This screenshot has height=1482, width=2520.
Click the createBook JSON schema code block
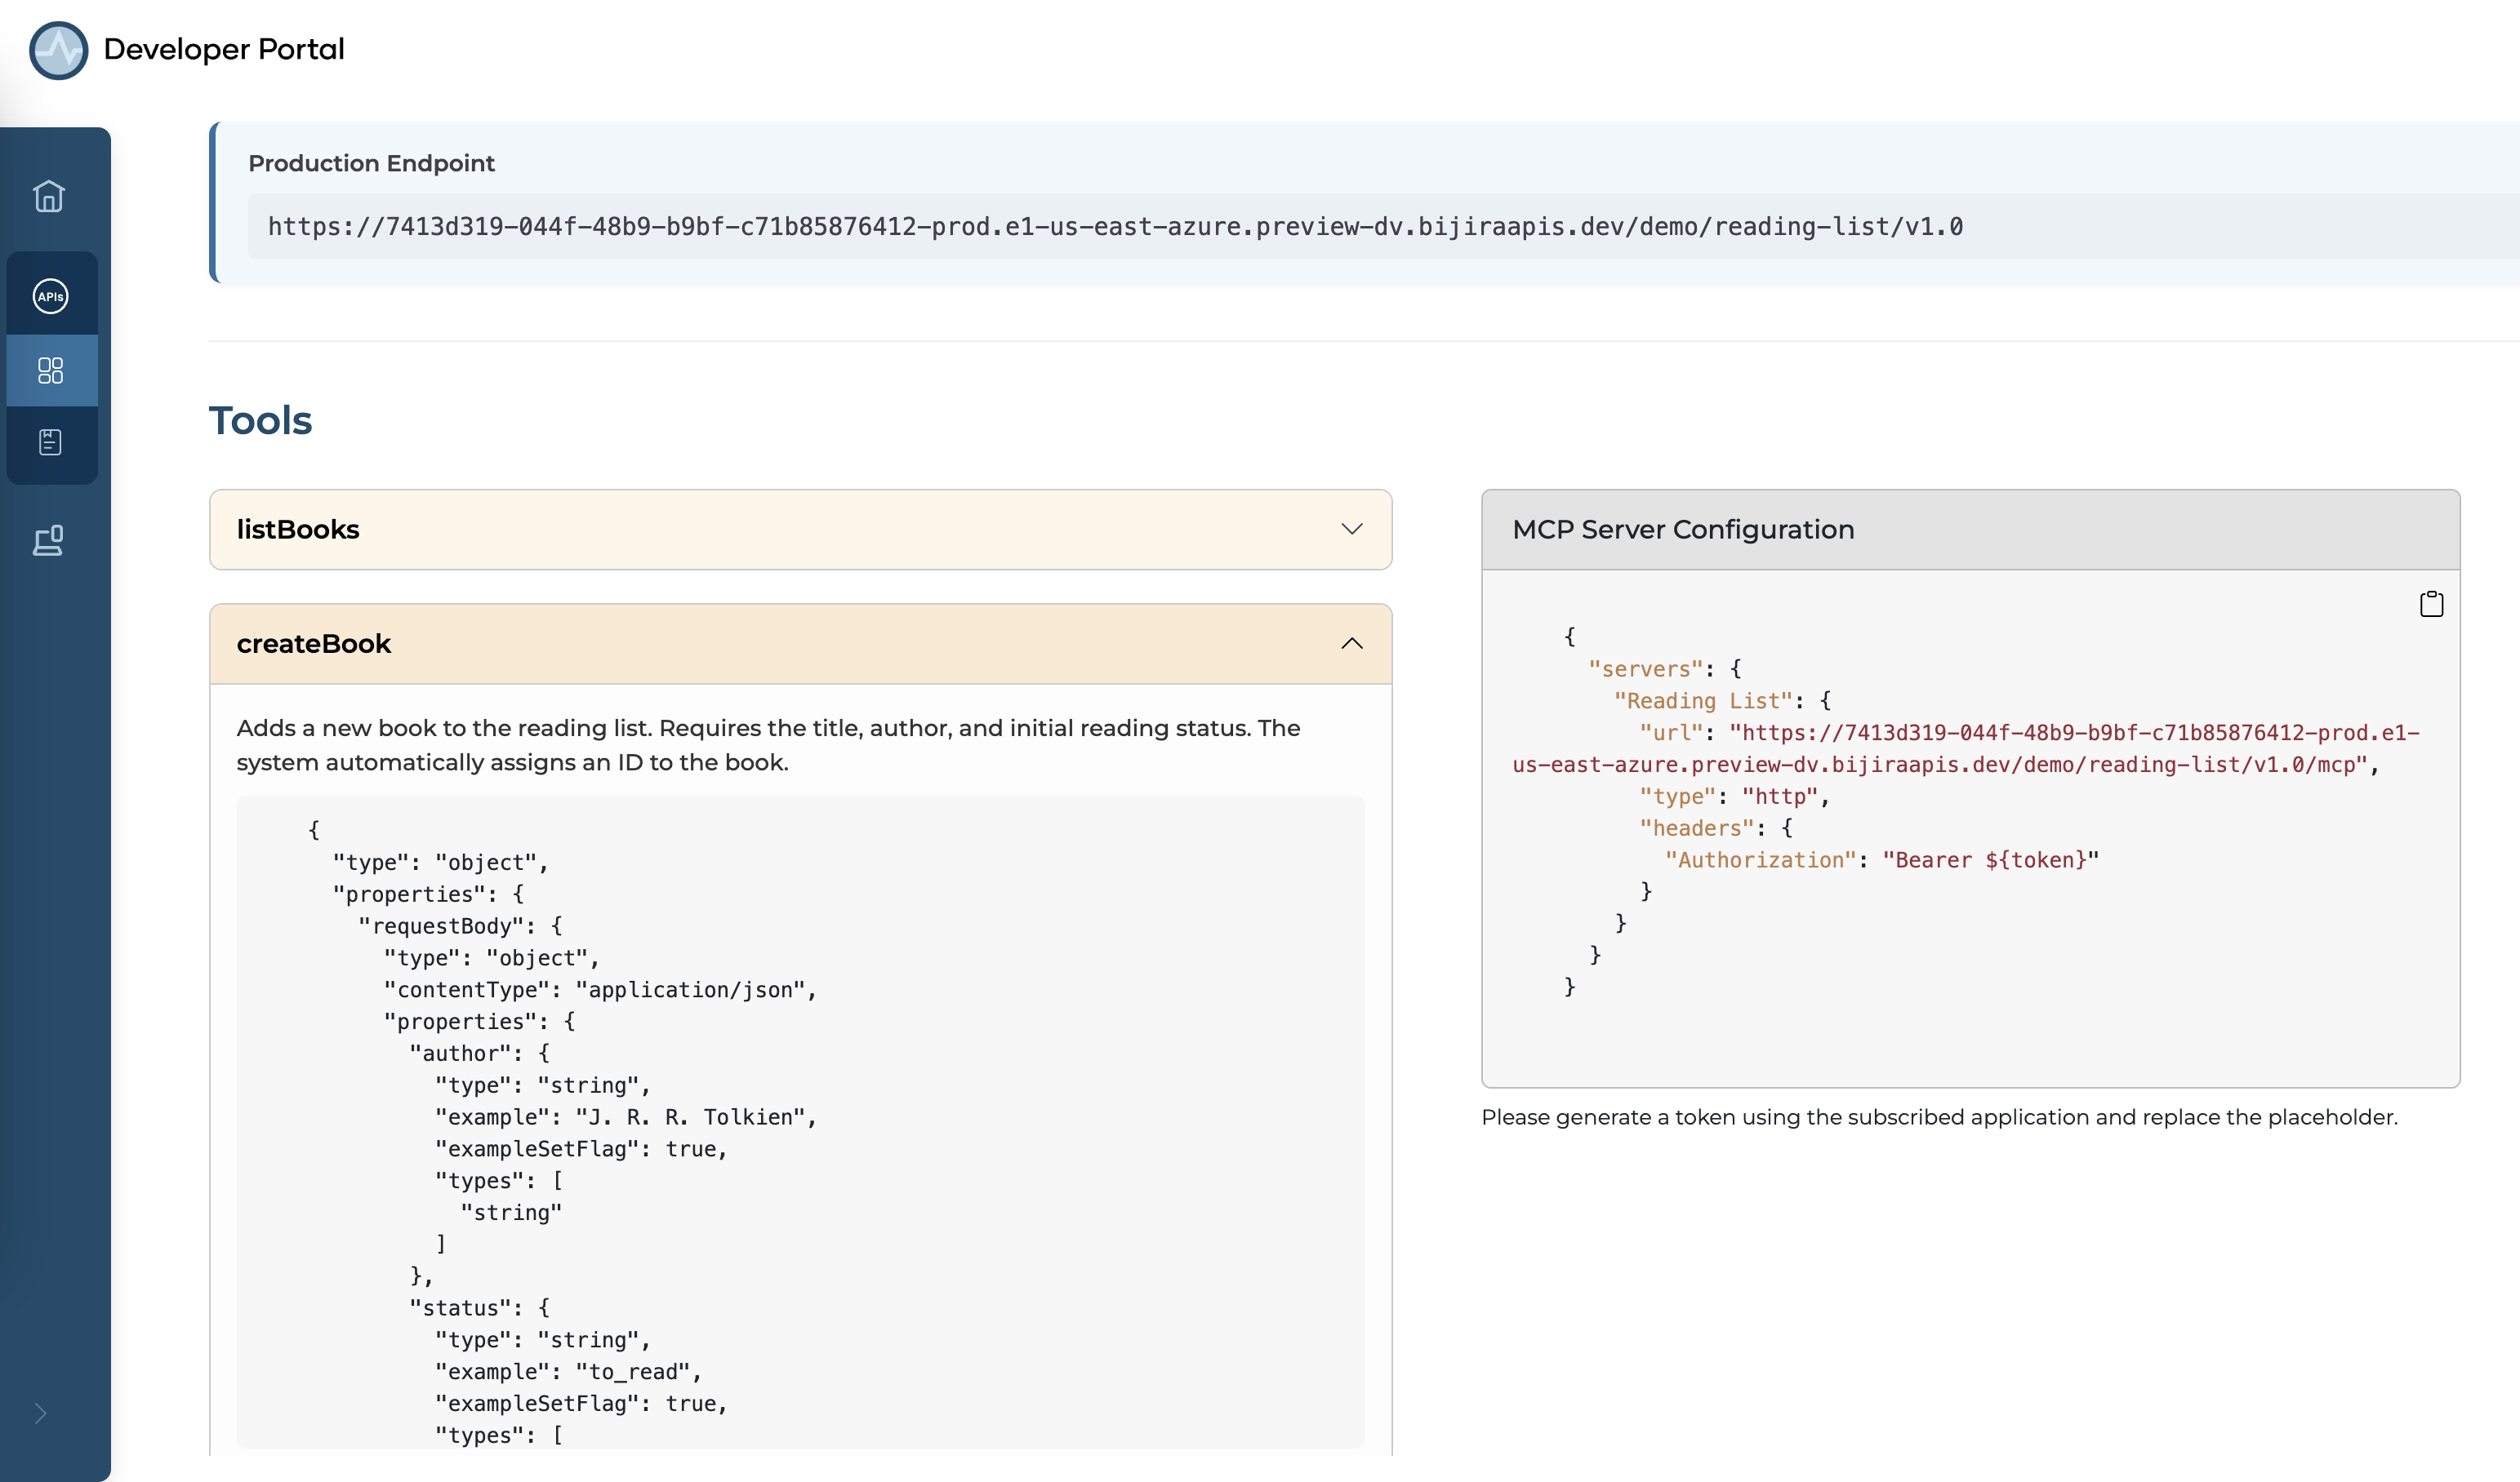(x=800, y=1119)
